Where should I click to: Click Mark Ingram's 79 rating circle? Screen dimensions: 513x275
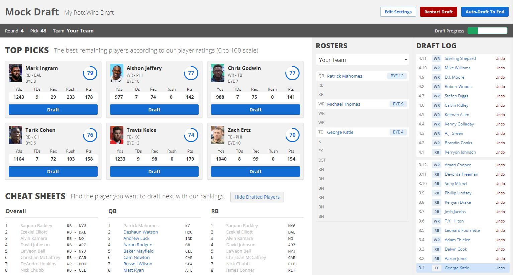90,73
